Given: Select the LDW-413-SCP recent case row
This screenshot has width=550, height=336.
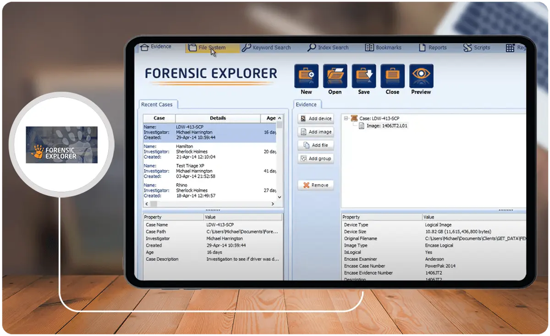Looking at the screenshot, I should pyautogui.click(x=210, y=132).
